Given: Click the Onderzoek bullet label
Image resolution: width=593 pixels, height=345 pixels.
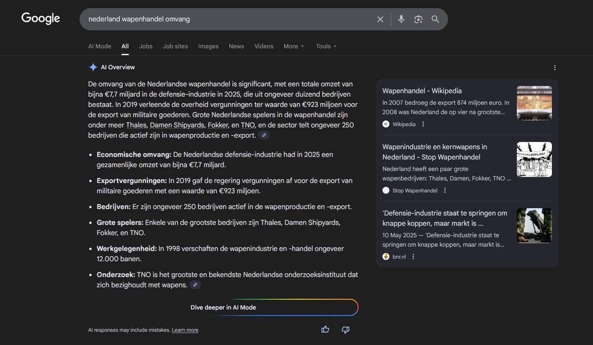Looking at the screenshot, I should pyautogui.click(x=116, y=274).
